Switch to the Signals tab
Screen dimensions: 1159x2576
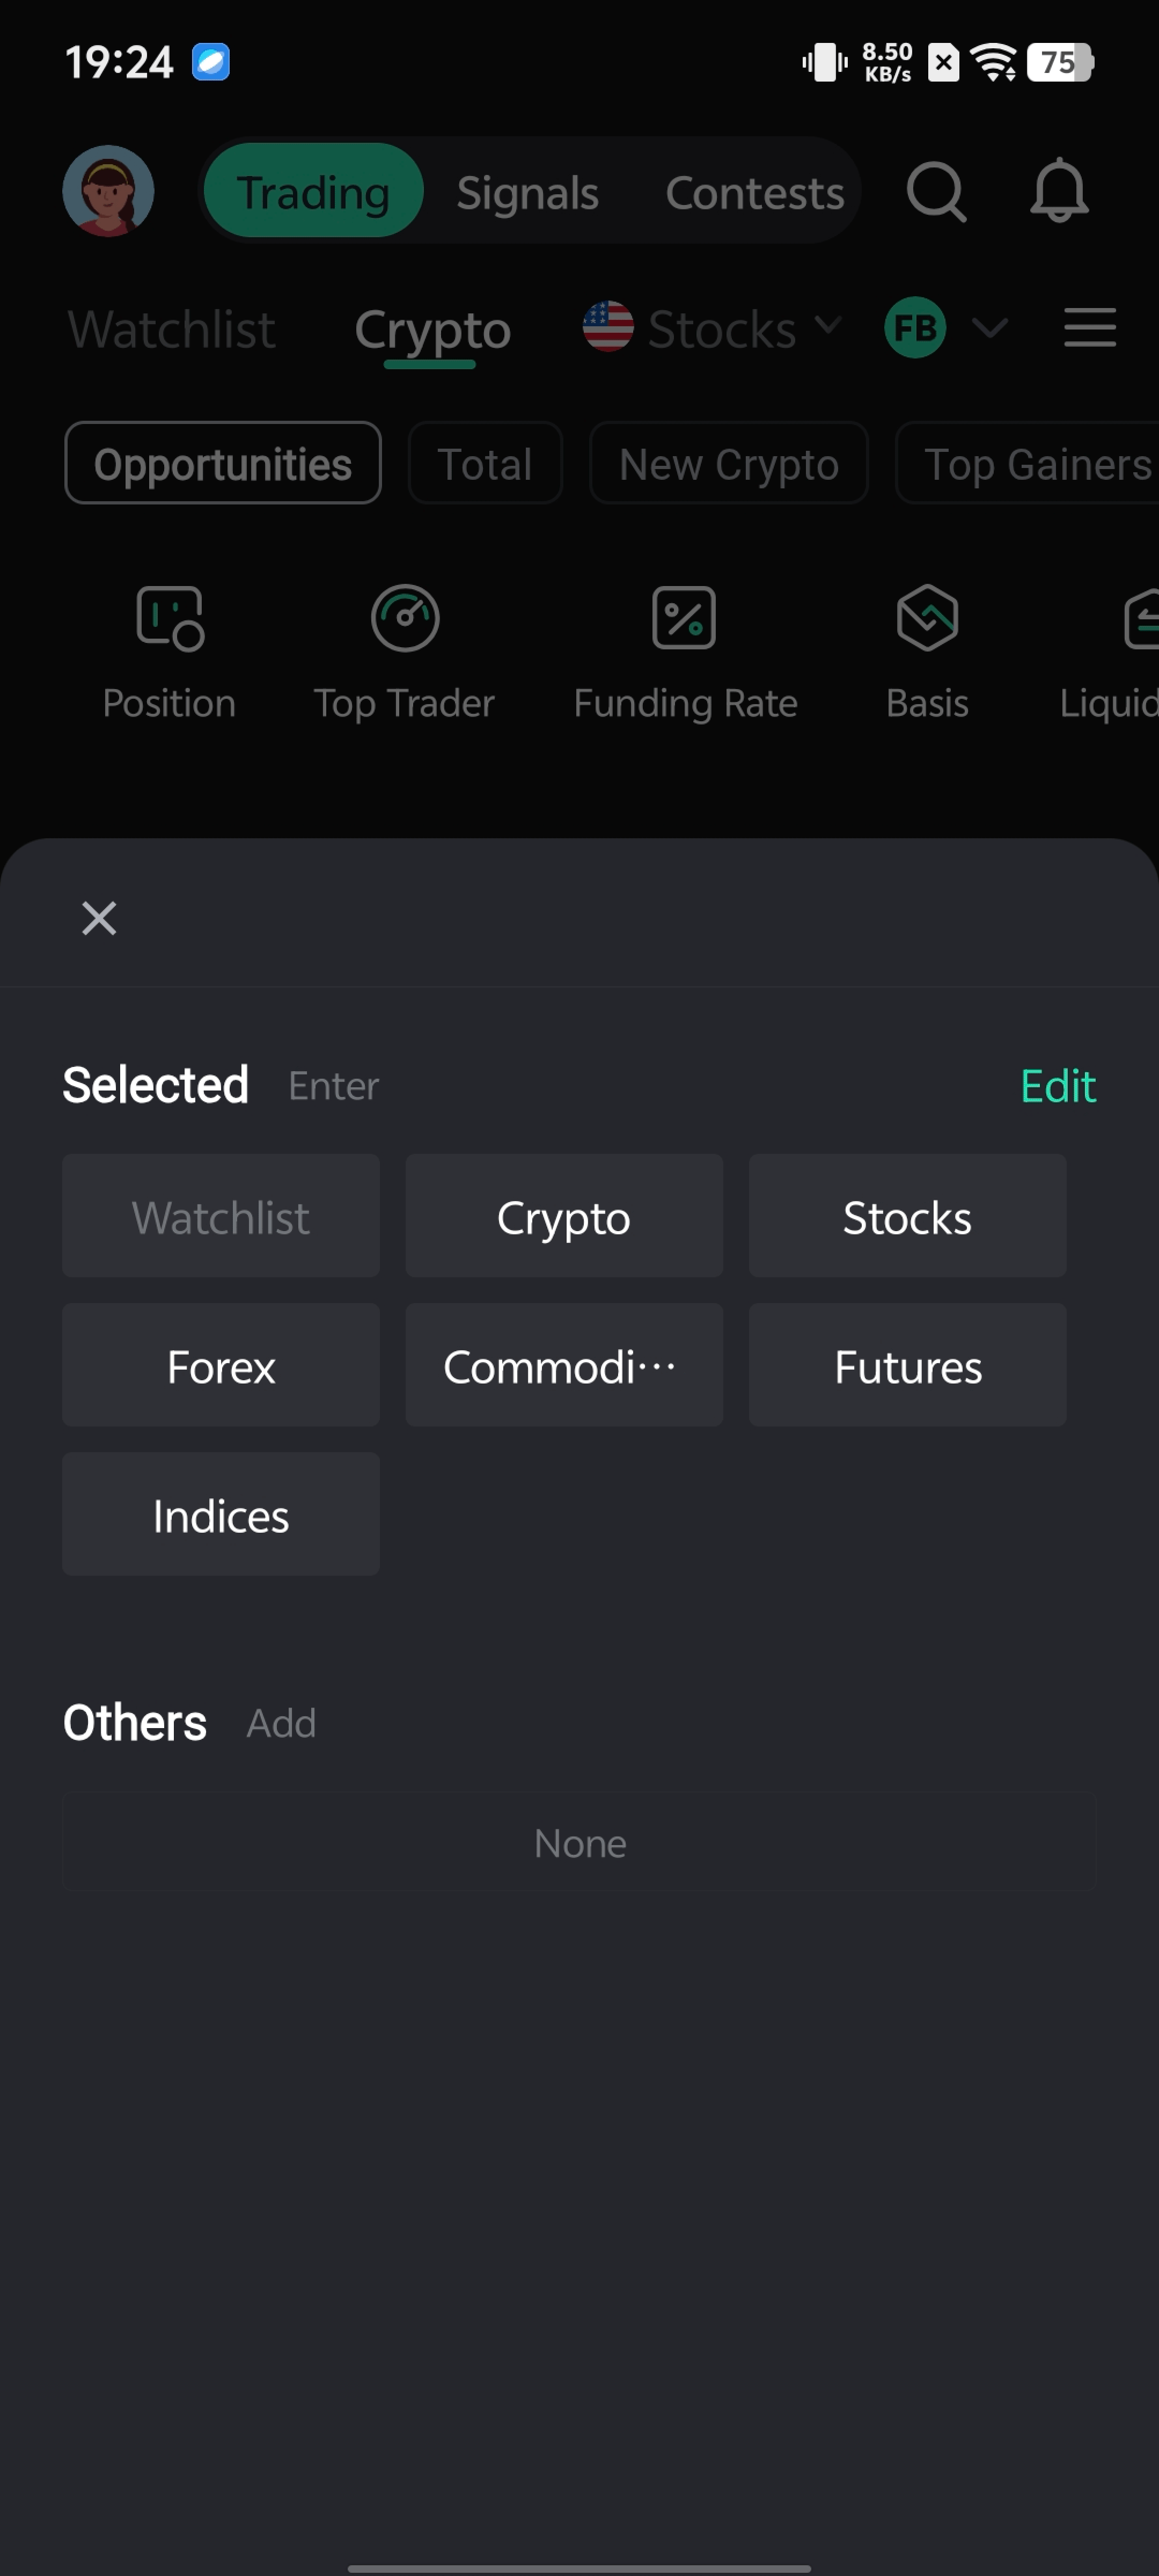pos(527,193)
